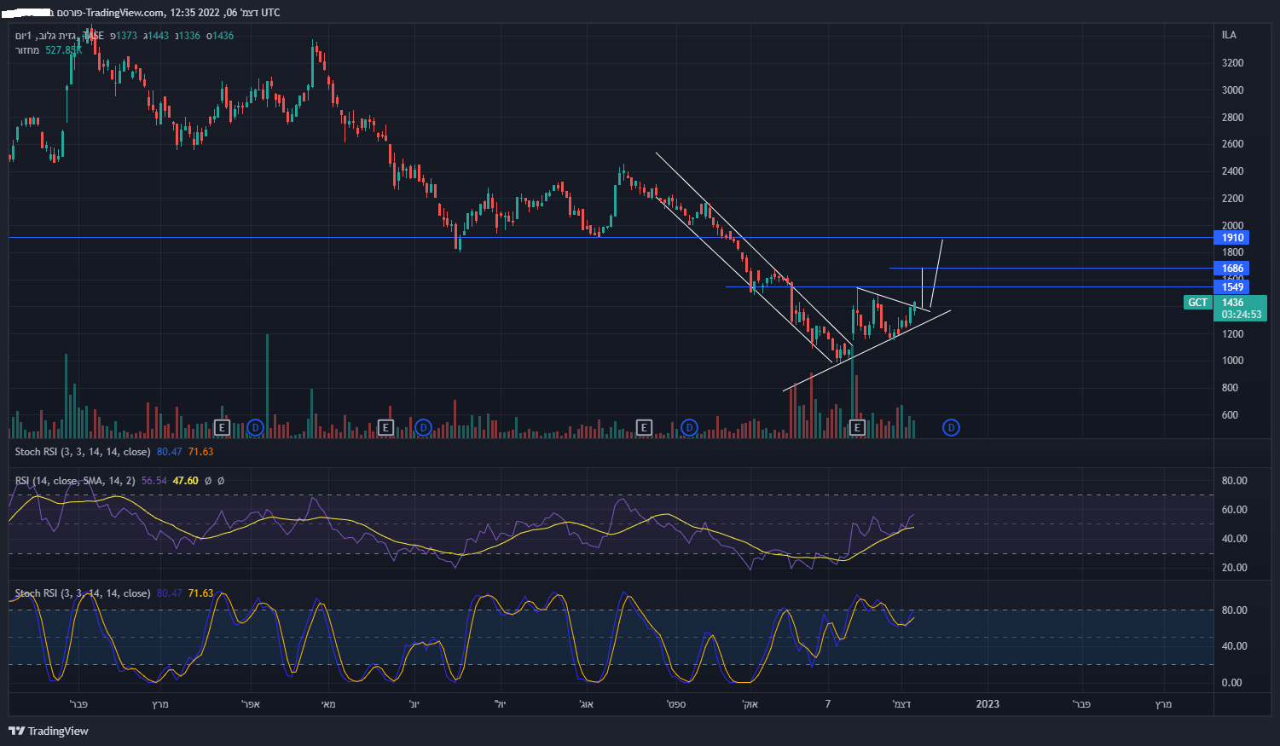Click the 0.00 level on the Stoch RSI scale

[x=1231, y=683]
